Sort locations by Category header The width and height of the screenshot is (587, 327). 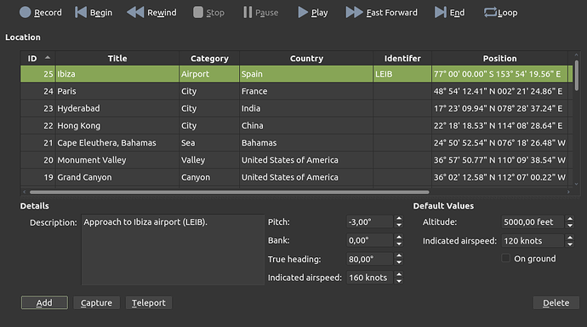(209, 59)
